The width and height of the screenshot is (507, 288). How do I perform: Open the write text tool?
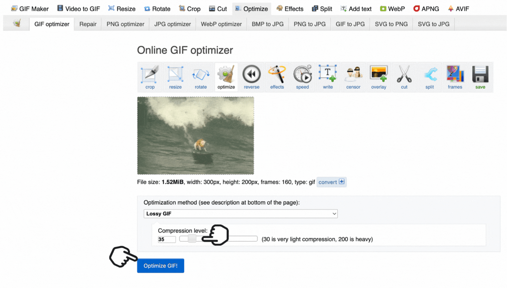click(x=327, y=77)
